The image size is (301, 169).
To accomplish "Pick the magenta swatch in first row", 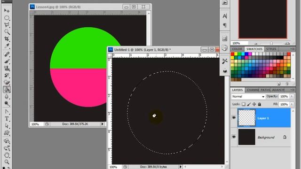I will click(250, 54).
